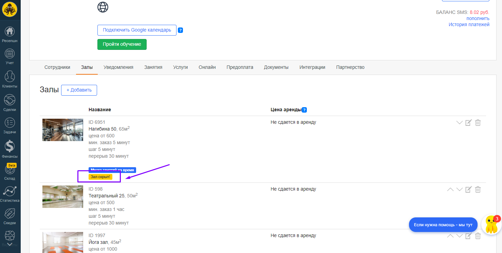
Task: Delete the Театральный 25 hall
Action: coord(478,189)
